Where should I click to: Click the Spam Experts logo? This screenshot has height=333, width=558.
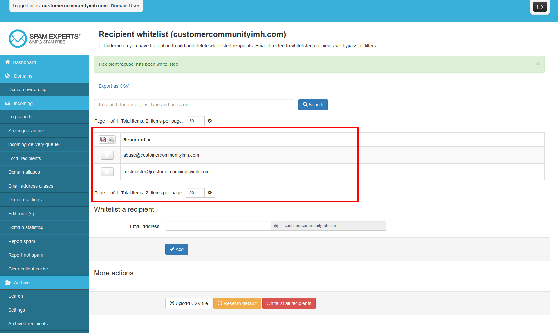tap(44, 38)
